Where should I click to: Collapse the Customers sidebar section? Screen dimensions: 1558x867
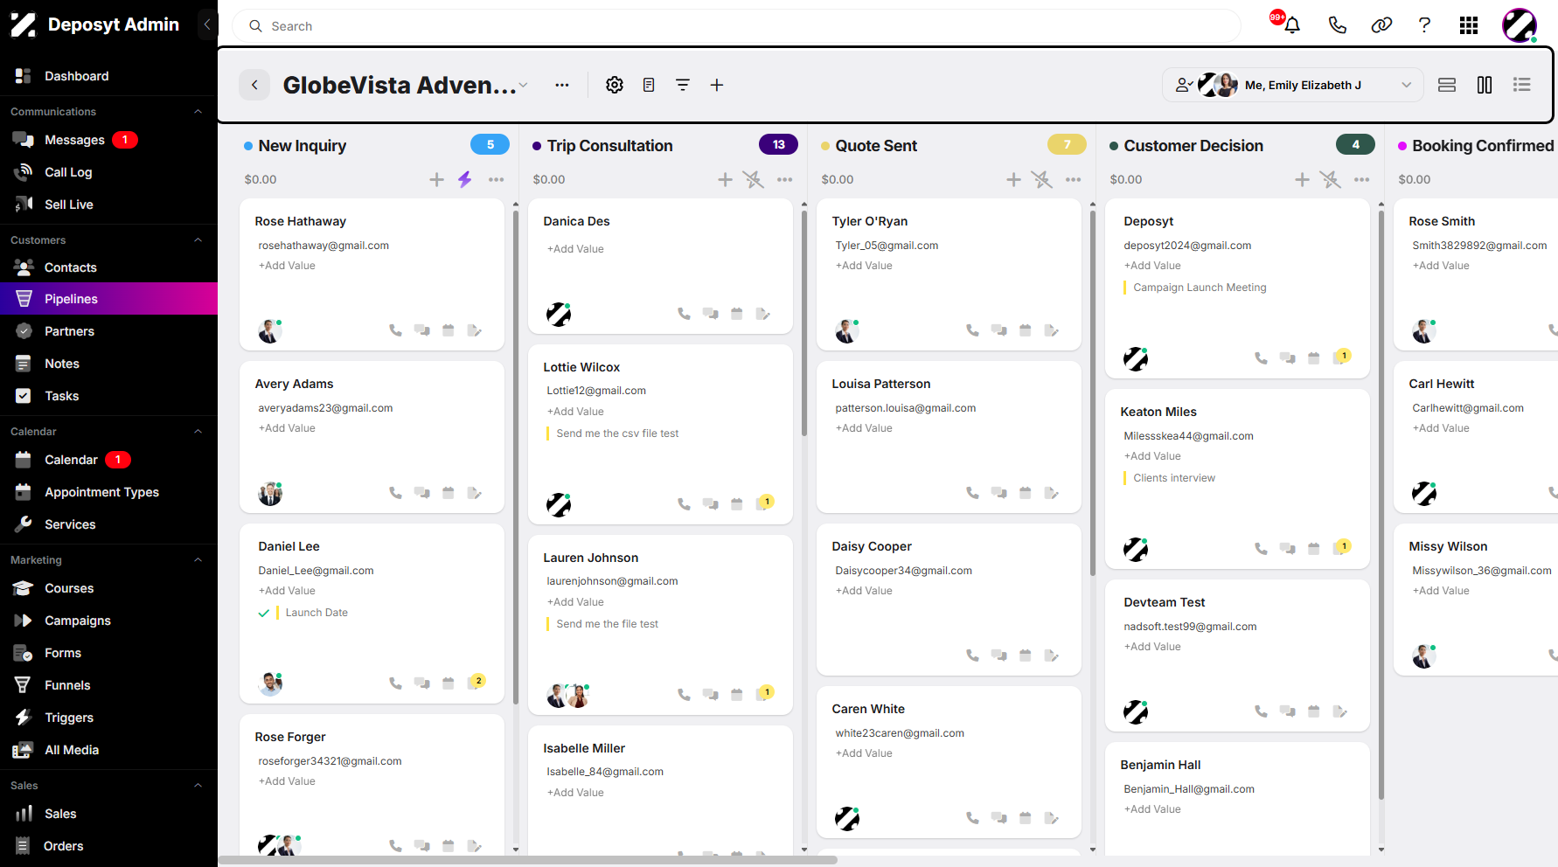(198, 240)
